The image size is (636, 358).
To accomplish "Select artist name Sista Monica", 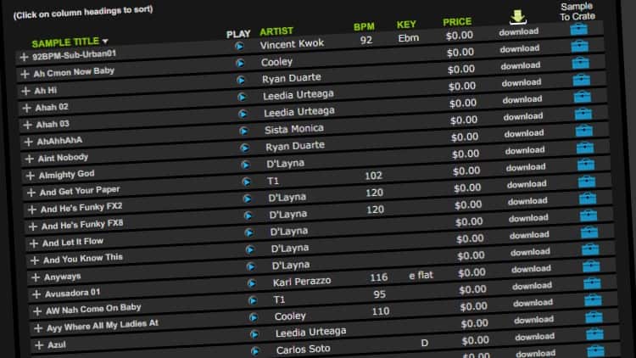I will [294, 129].
